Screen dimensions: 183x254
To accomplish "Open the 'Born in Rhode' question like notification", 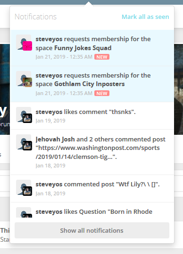I will point(92,210).
